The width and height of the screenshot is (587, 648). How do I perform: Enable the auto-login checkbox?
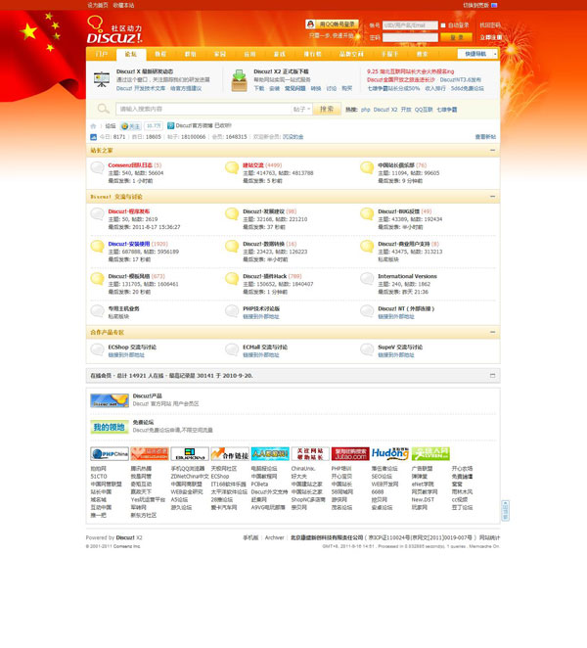(443, 25)
